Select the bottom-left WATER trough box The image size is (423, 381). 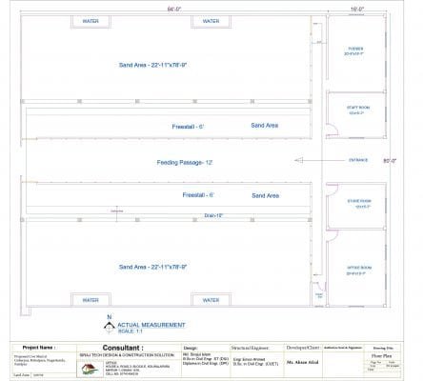91,300
